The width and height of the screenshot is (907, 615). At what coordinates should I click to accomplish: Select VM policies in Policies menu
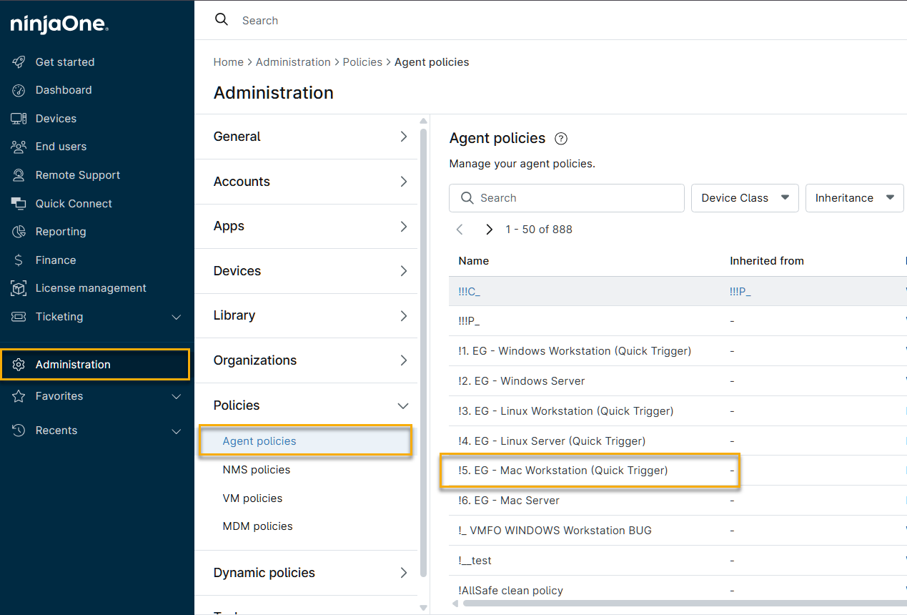pyautogui.click(x=252, y=498)
